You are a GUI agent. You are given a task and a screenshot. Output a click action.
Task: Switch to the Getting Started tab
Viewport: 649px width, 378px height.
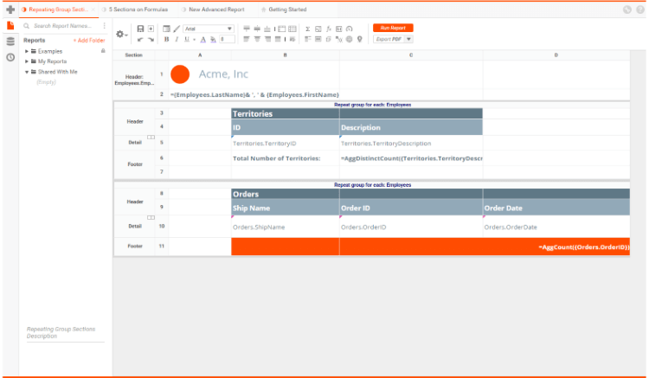(x=286, y=9)
